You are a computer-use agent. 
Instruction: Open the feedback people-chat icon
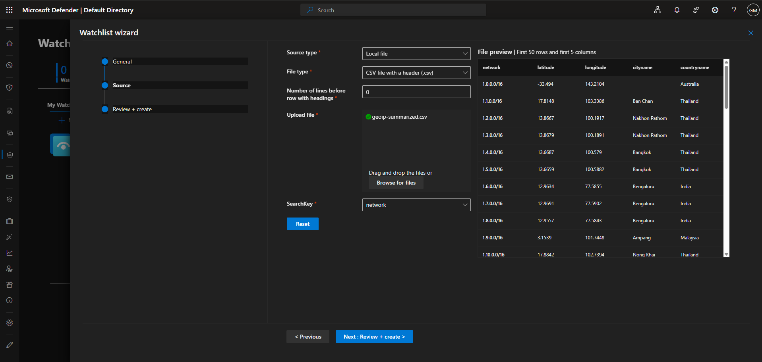coord(696,10)
